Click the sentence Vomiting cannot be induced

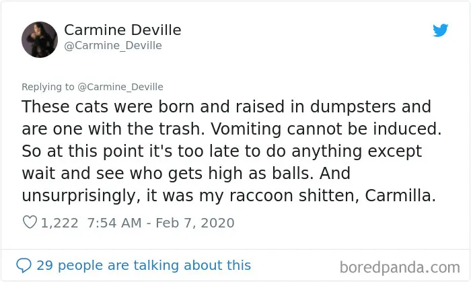click(326, 129)
